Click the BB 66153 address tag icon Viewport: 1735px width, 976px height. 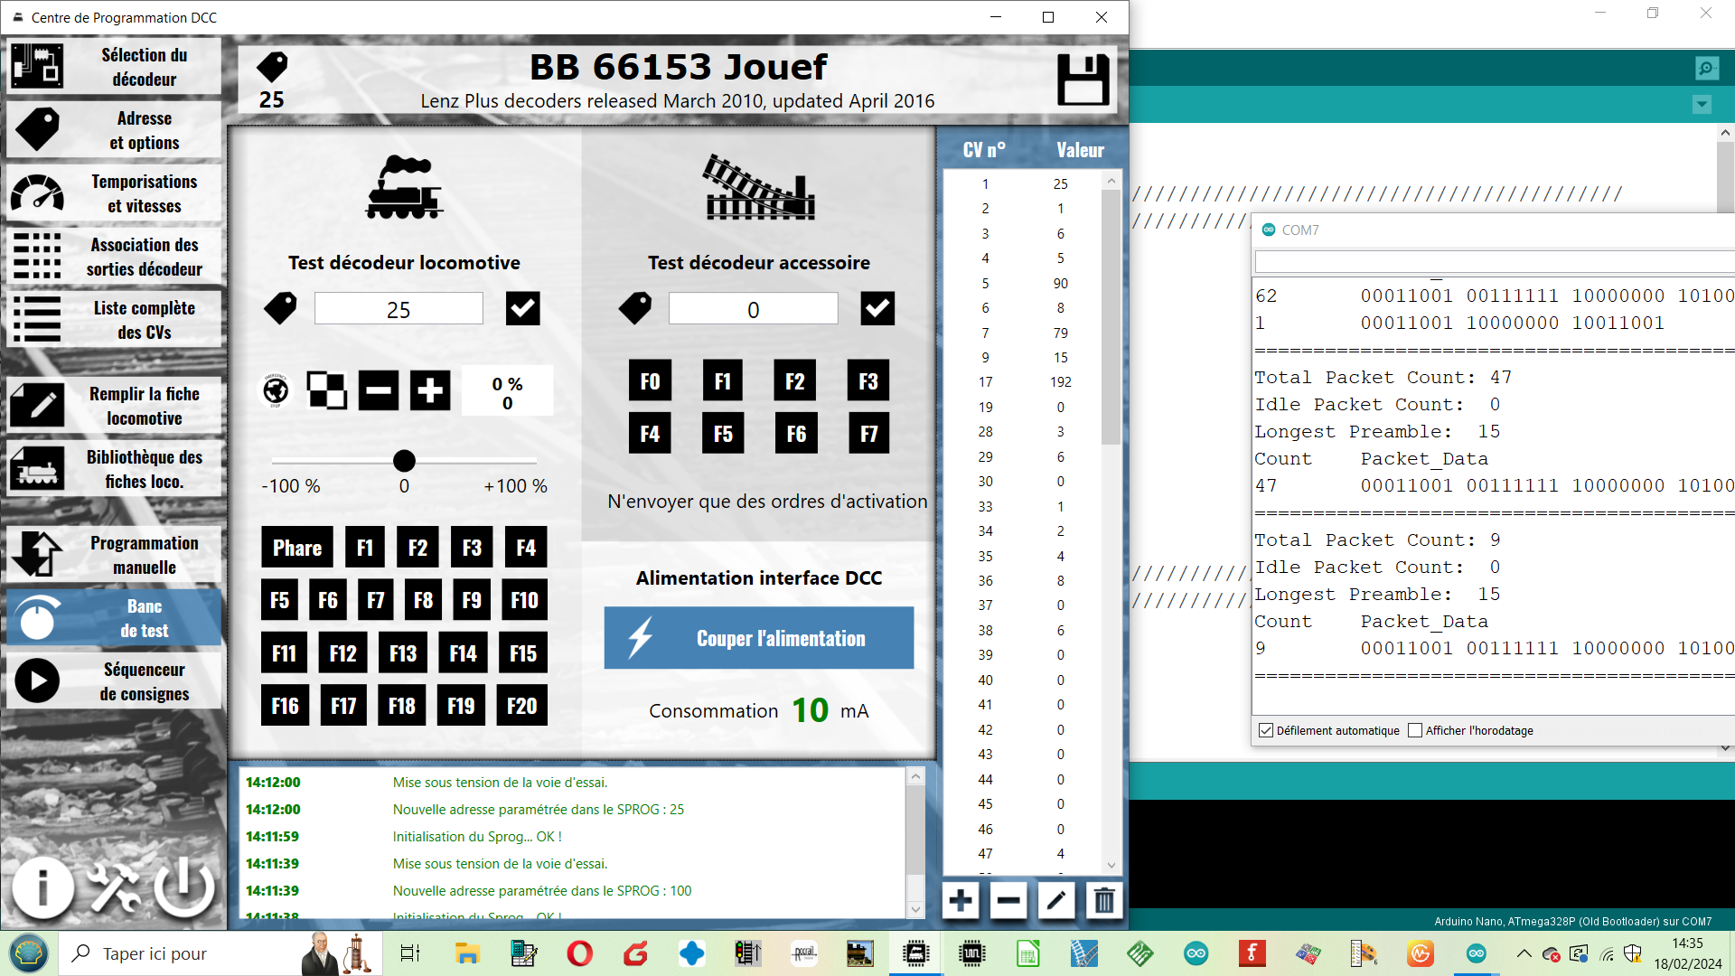pos(272,66)
